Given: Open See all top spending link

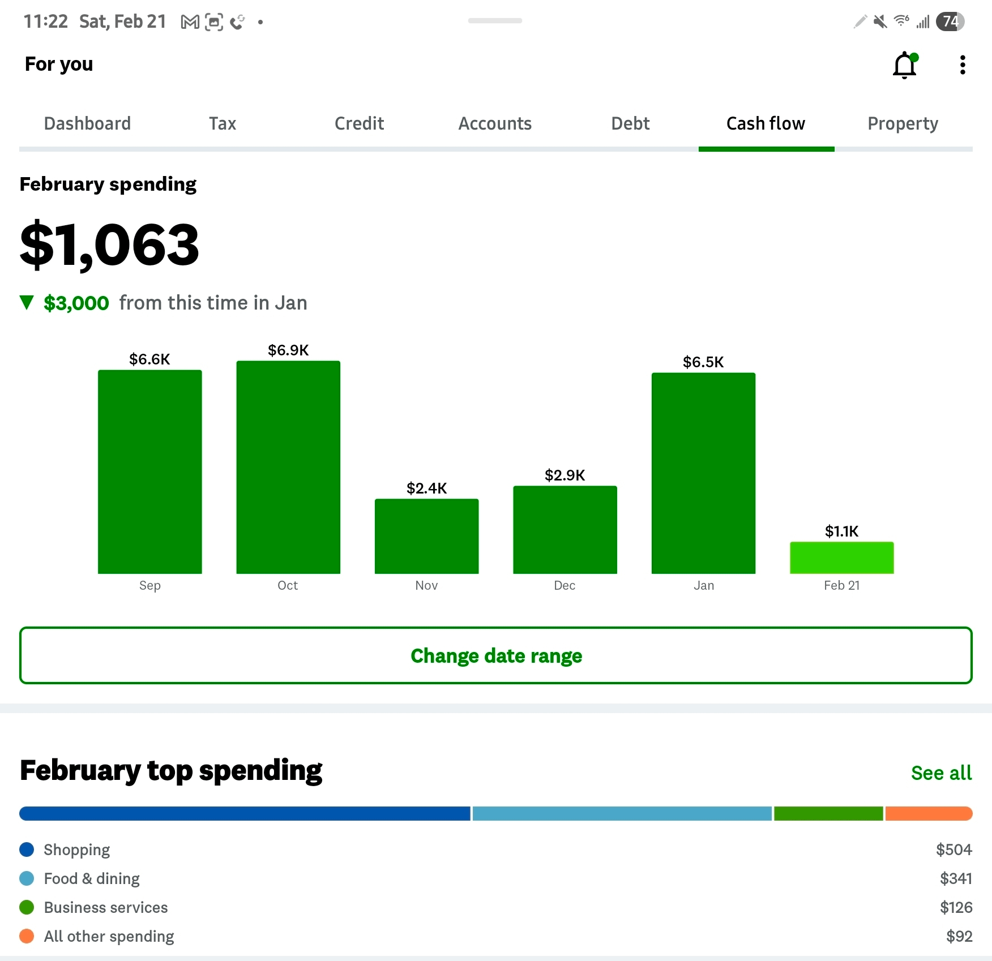Looking at the screenshot, I should pyautogui.click(x=941, y=773).
